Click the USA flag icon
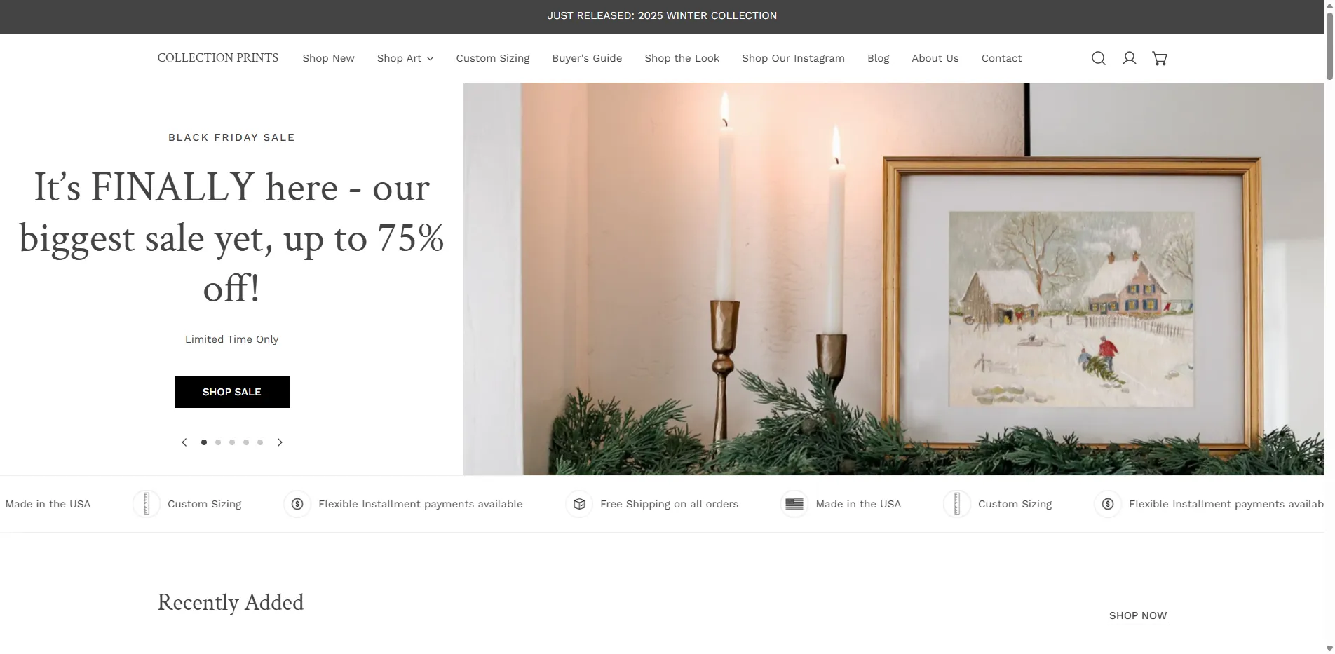 [x=794, y=504]
